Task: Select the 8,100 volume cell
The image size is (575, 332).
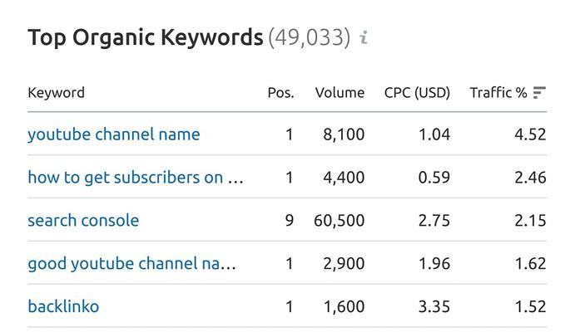Action: [x=344, y=134]
